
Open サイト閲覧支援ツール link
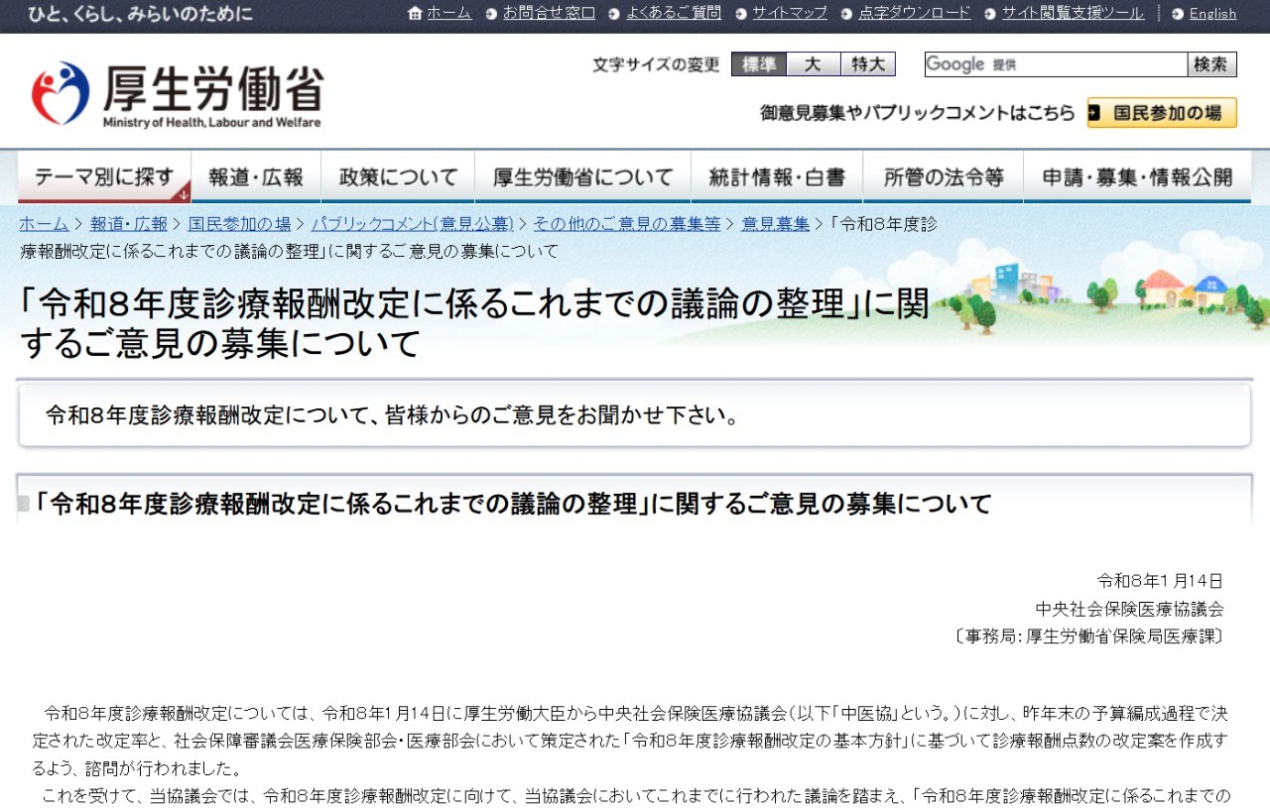pyautogui.click(x=1072, y=14)
